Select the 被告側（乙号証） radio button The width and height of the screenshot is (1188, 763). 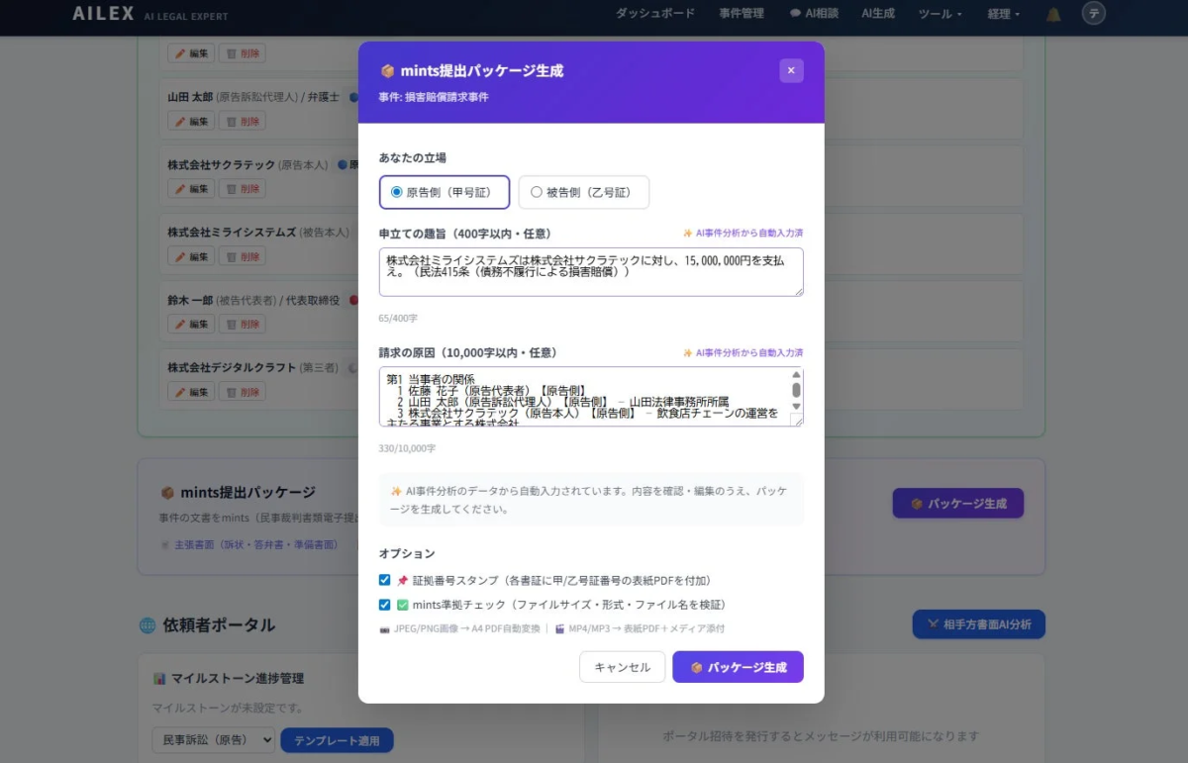tap(535, 192)
